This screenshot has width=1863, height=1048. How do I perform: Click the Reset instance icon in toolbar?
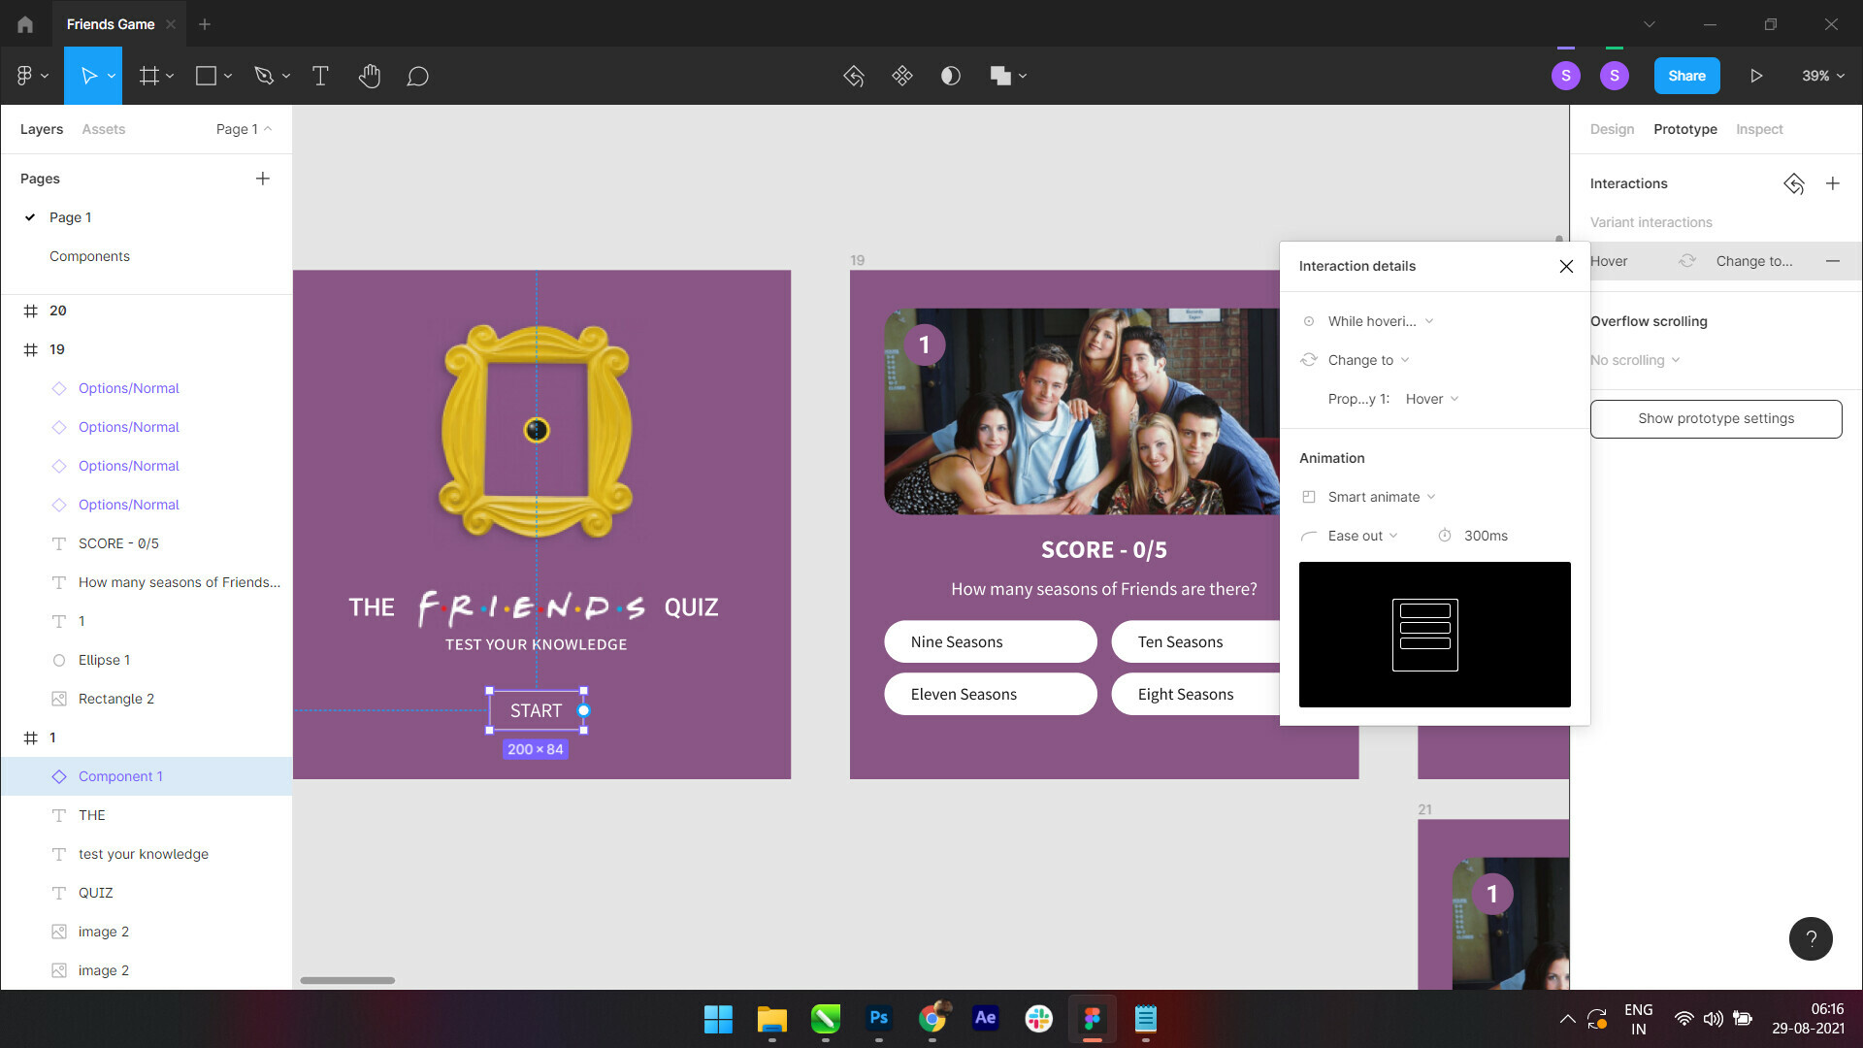[x=854, y=76]
